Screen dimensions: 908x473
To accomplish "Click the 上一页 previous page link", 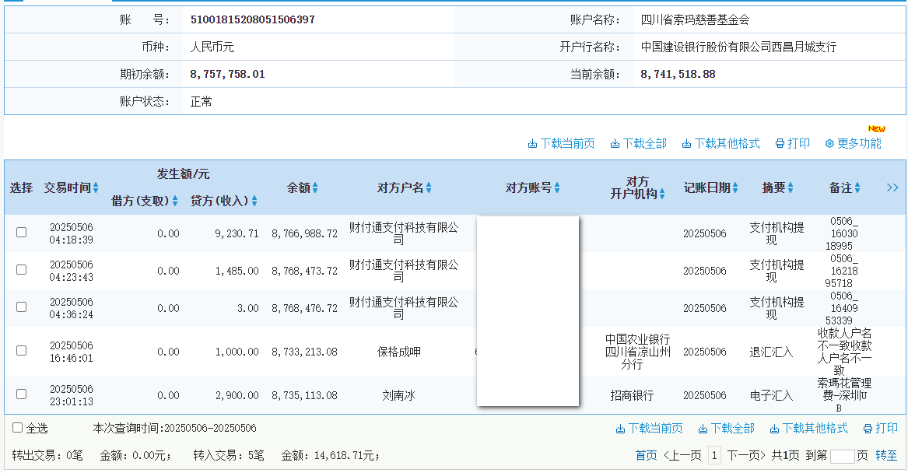I will click(683, 458).
